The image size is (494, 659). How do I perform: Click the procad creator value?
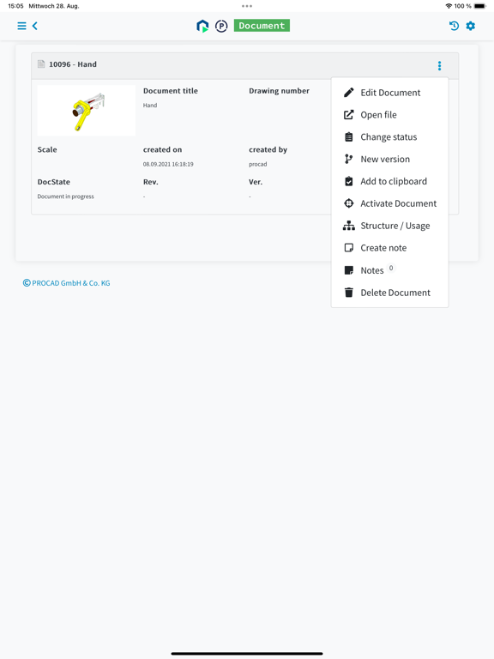[x=258, y=165]
